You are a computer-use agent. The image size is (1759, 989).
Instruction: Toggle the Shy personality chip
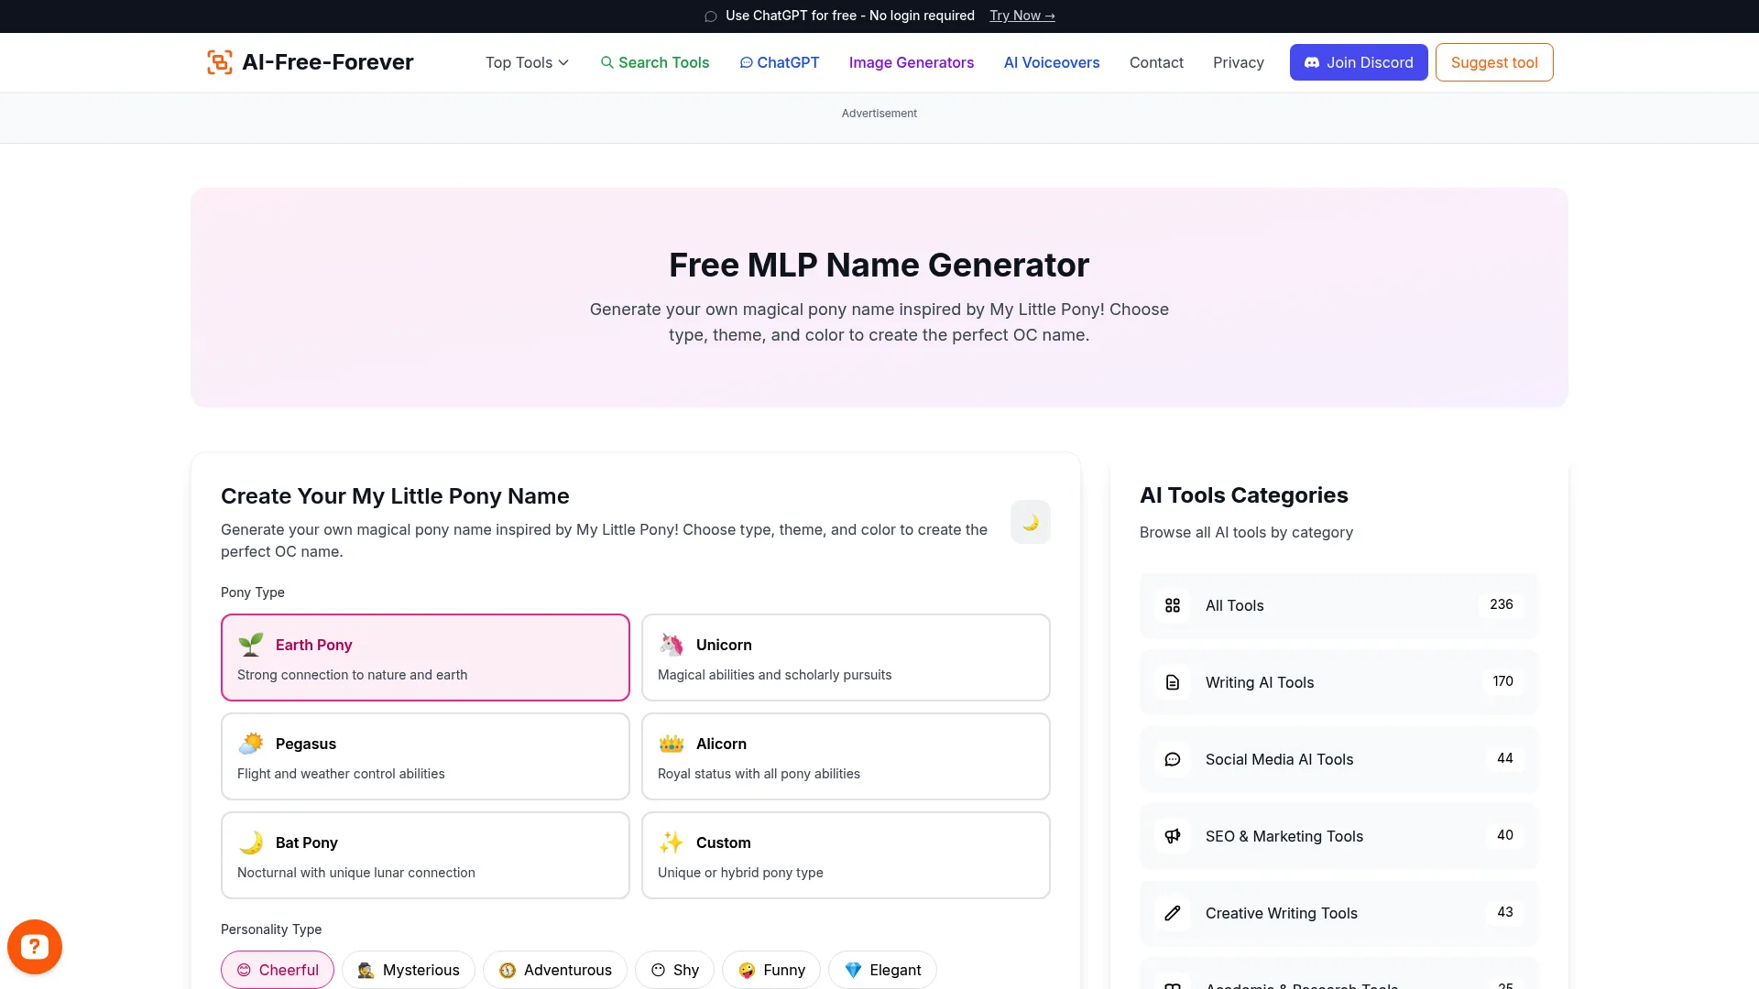(x=674, y=970)
